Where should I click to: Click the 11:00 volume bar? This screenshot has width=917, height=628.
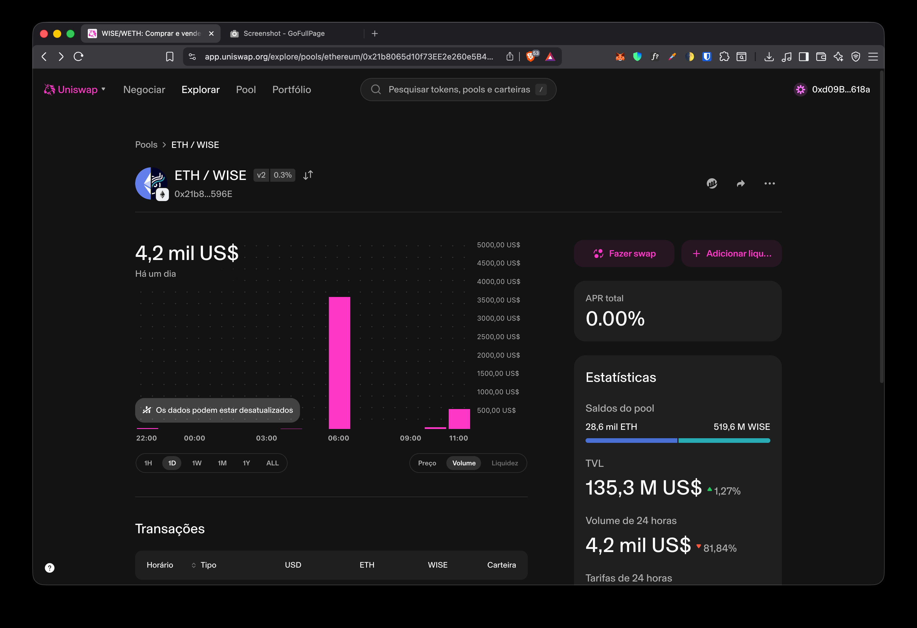pyautogui.click(x=459, y=419)
